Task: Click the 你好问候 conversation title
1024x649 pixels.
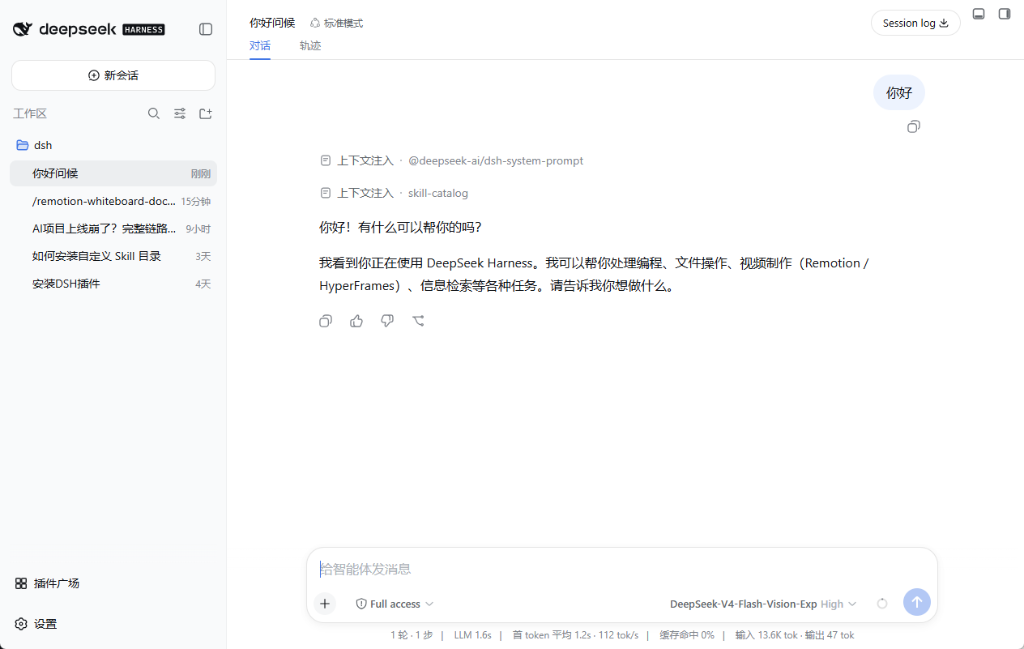Action: point(272,23)
